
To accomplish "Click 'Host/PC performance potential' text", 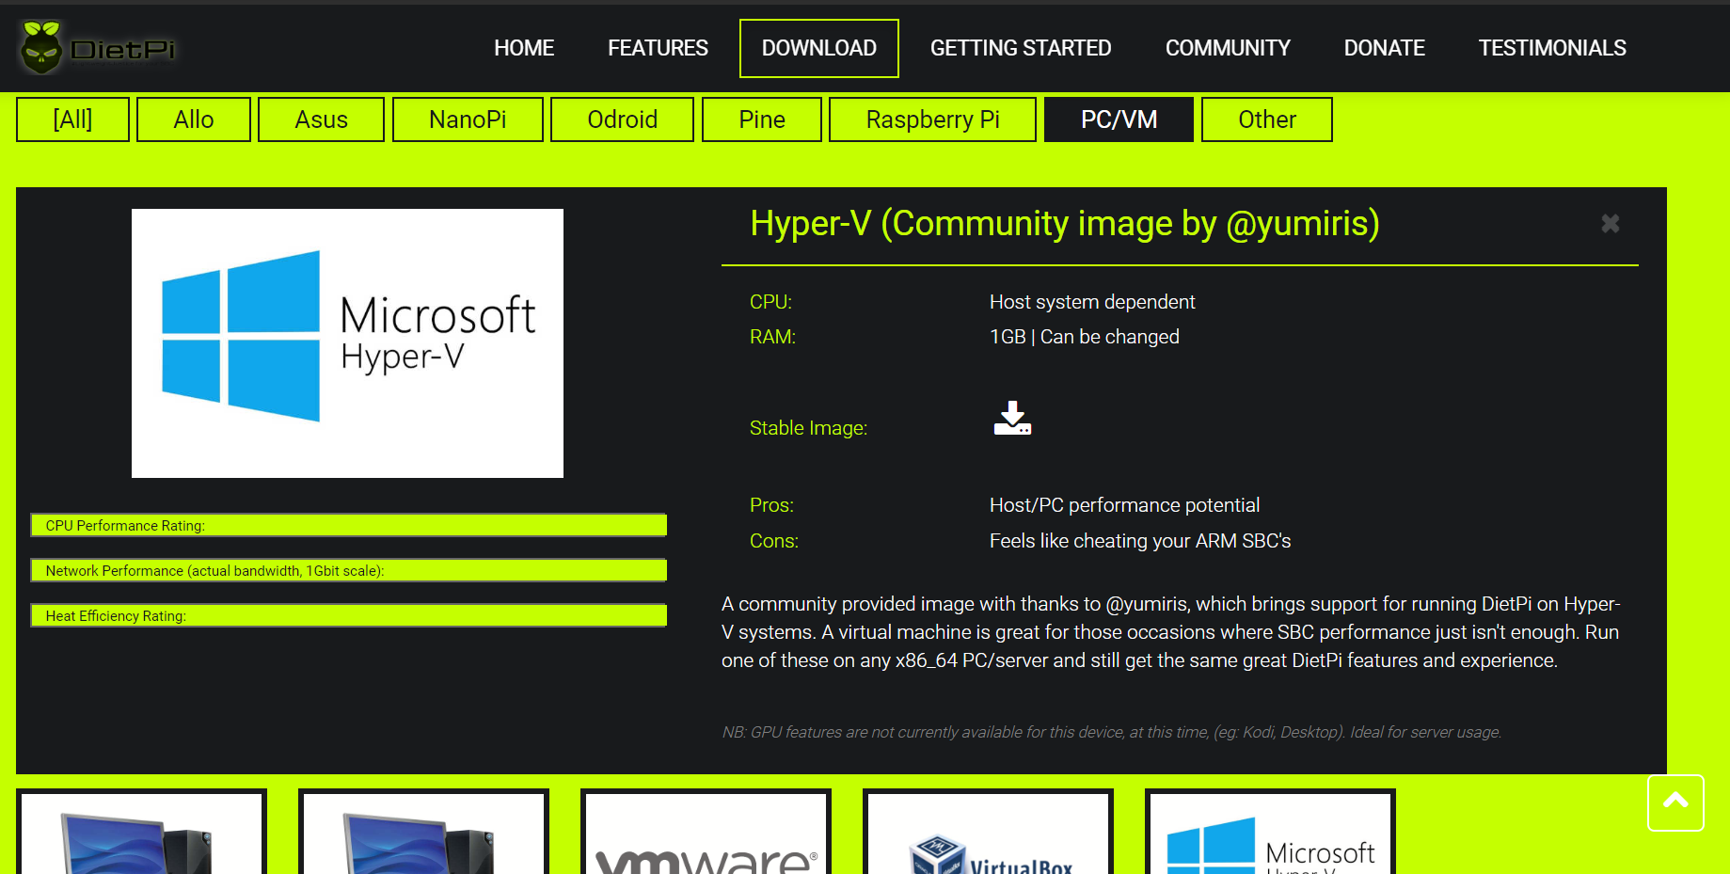I will click(x=1124, y=505).
